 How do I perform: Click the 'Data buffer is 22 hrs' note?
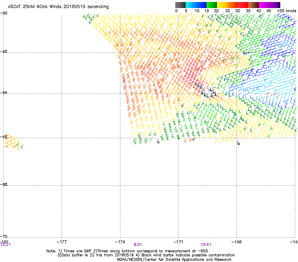click(x=146, y=255)
